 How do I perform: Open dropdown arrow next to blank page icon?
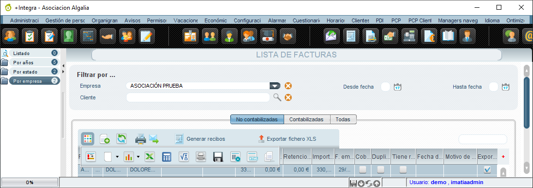117,157
